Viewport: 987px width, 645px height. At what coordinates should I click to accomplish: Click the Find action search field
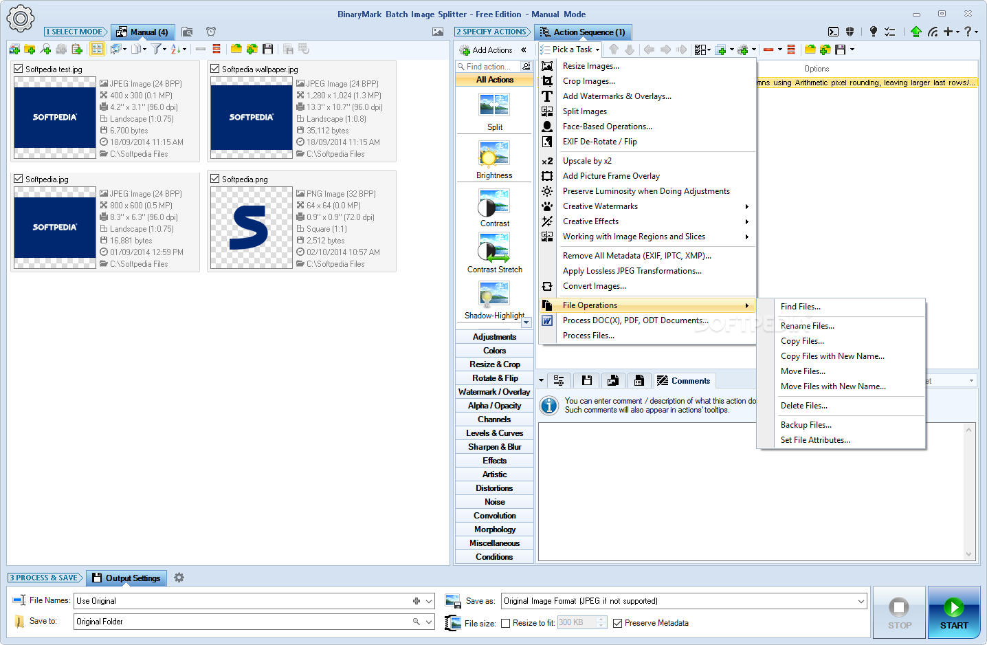(489, 67)
